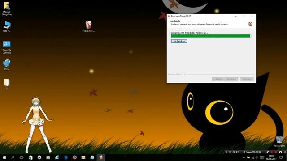Select the Reciclagem recycle bin icon
Image resolution: width=287 pixels, height=161 pixels.
point(279,141)
